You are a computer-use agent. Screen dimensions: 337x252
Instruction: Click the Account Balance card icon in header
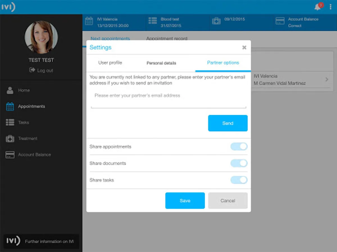point(280,20)
